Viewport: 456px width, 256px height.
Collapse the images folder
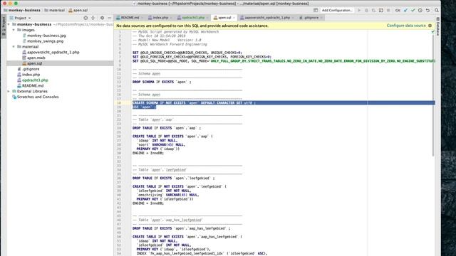(x=14, y=30)
